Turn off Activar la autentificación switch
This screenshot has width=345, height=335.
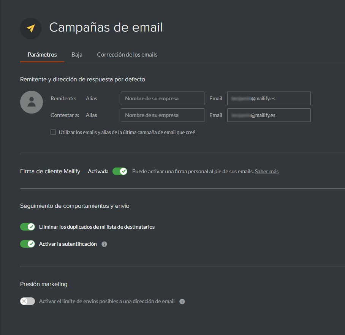(27, 244)
